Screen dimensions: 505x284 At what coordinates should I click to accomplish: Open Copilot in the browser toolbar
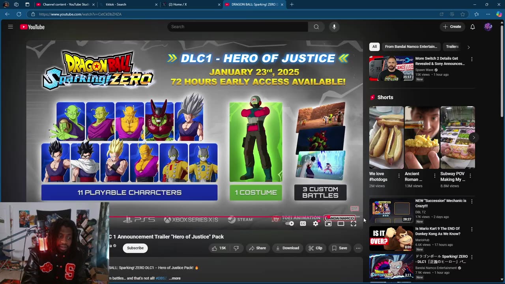pyautogui.click(x=499, y=14)
